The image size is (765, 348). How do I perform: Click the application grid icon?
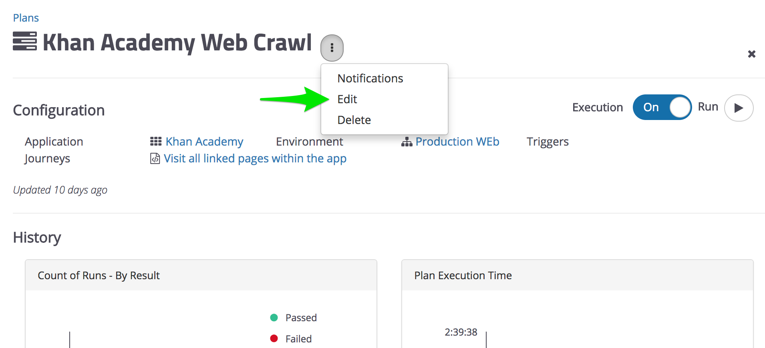pos(156,142)
